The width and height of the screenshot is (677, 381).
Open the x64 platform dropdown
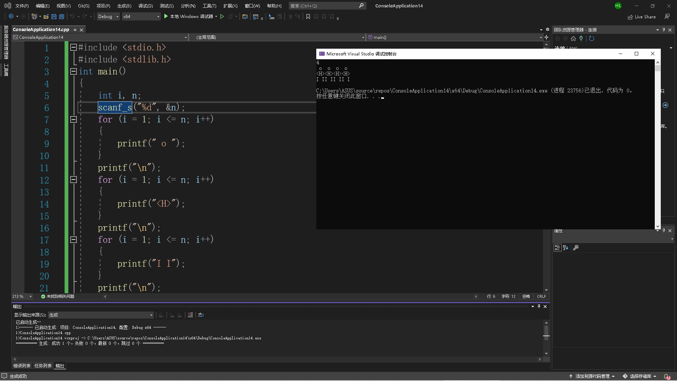pyautogui.click(x=141, y=17)
